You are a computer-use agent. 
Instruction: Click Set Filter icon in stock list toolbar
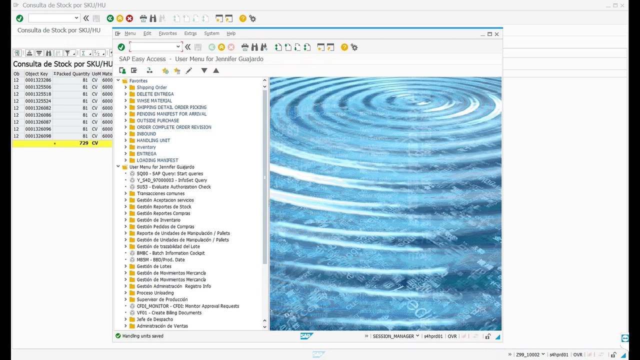pos(67,53)
